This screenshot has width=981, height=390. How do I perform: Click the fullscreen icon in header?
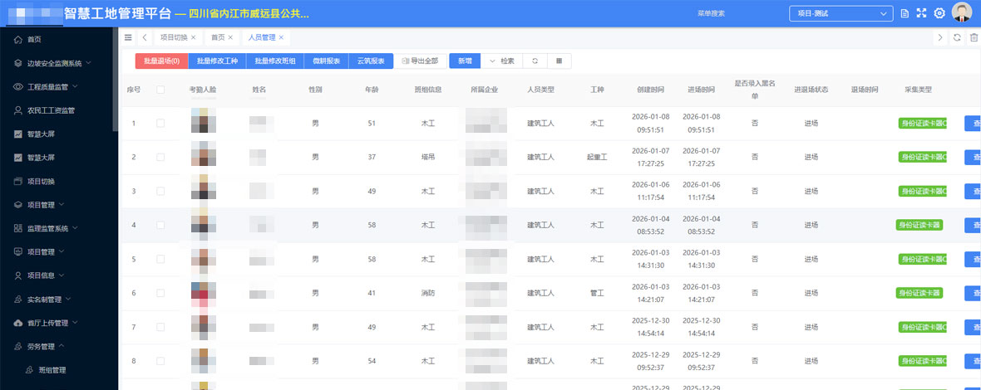[921, 13]
